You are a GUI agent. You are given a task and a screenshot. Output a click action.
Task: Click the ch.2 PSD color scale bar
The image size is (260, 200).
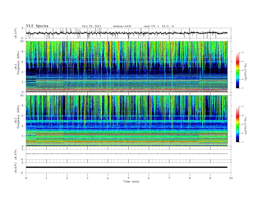pyautogui.click(x=238, y=125)
